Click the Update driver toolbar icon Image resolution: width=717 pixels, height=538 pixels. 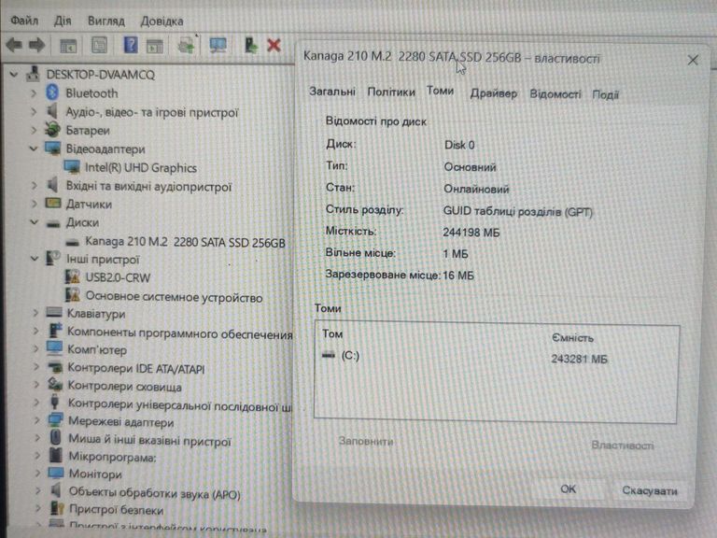tap(250, 45)
